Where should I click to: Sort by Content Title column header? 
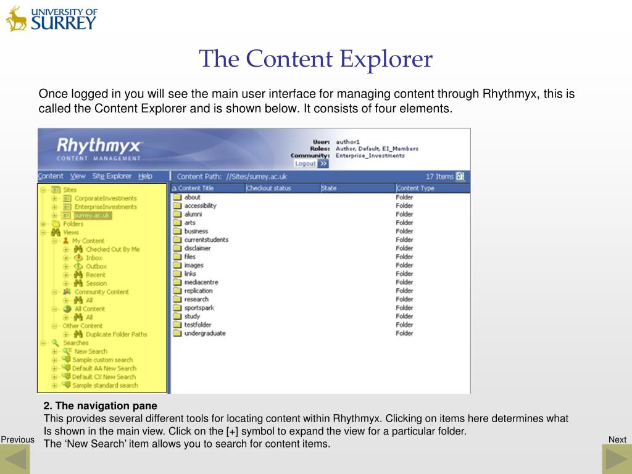[x=208, y=188]
